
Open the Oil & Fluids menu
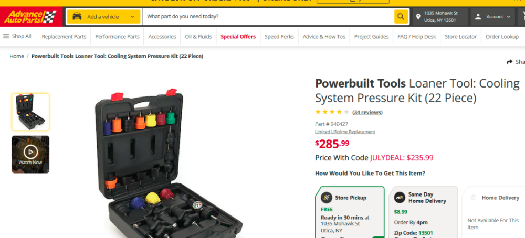click(198, 37)
